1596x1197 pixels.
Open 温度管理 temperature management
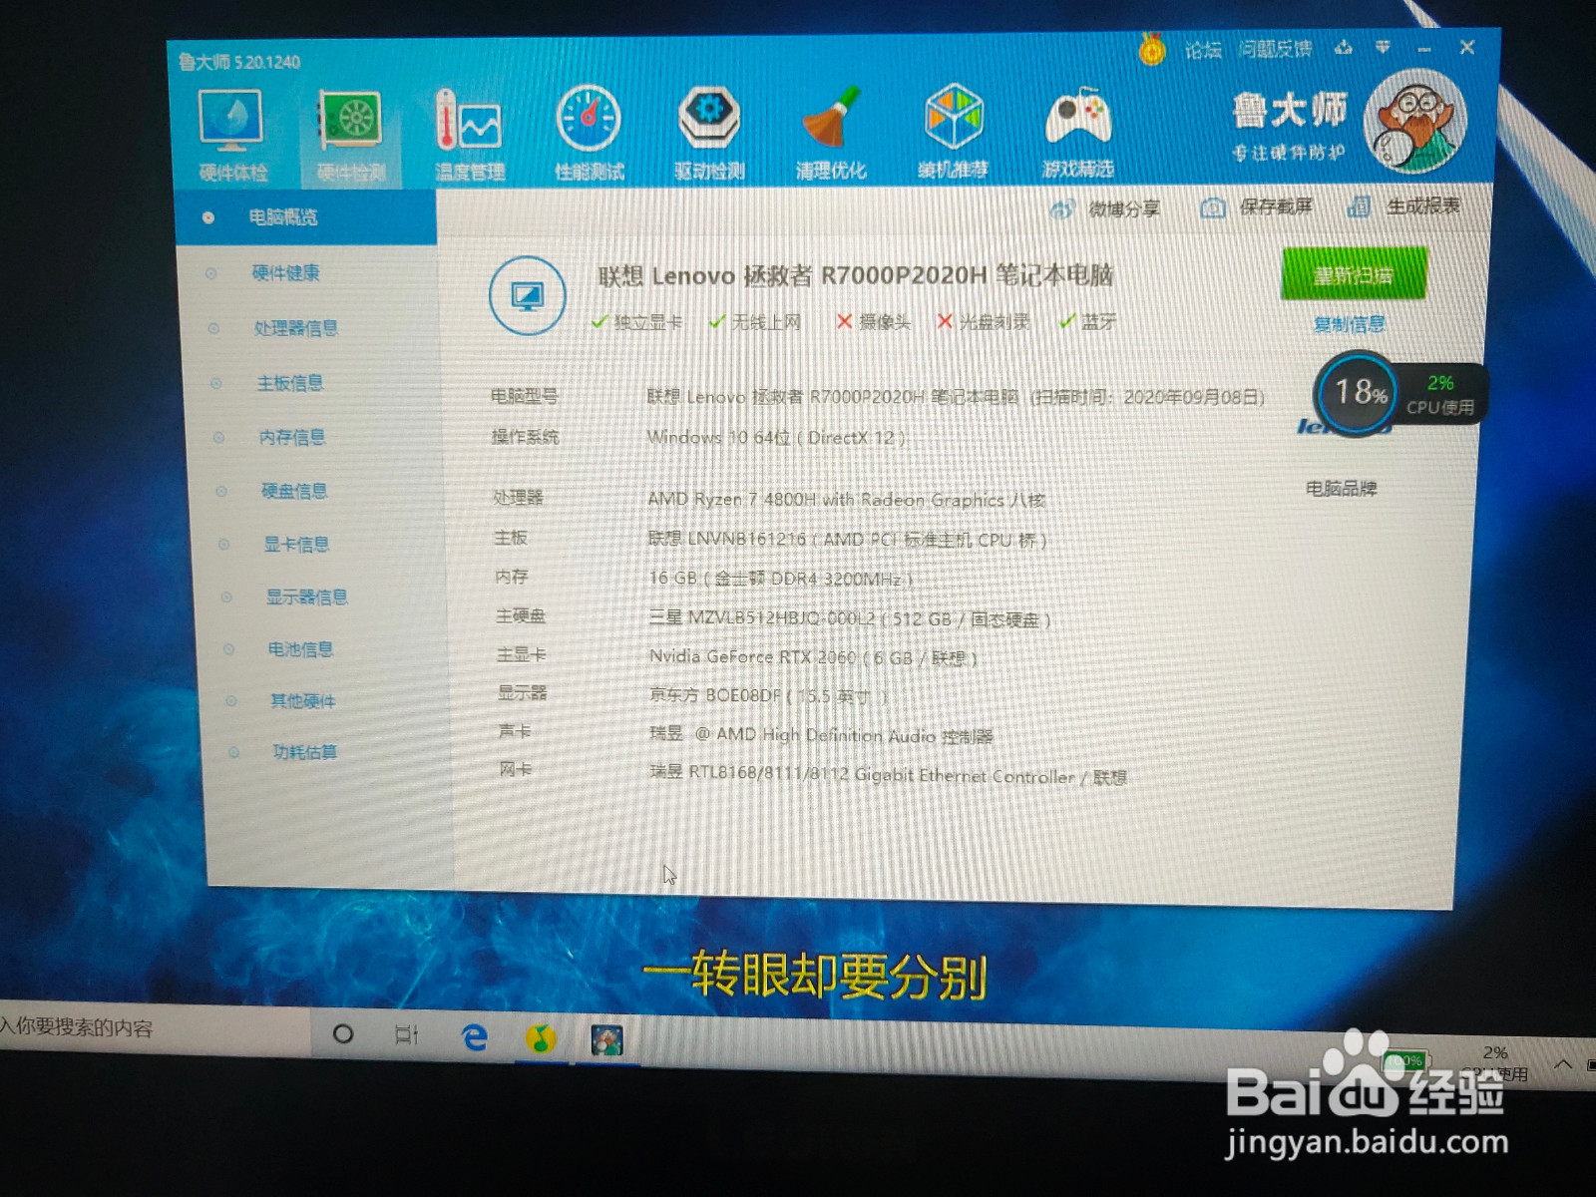coord(469,135)
